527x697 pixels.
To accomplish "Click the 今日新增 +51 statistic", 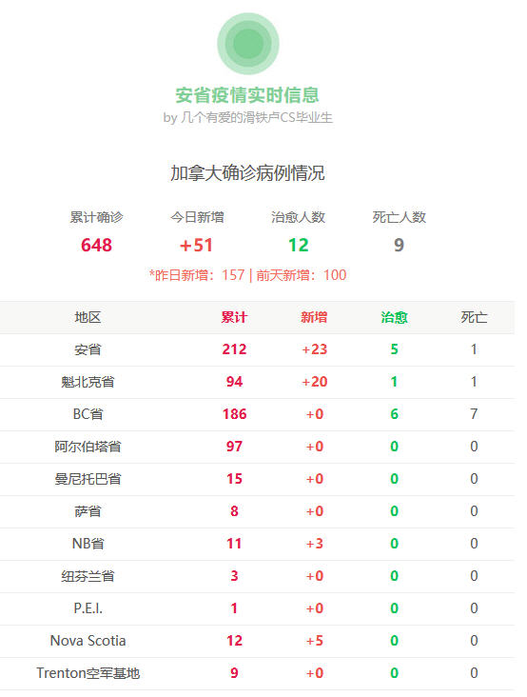I will coord(197,232).
